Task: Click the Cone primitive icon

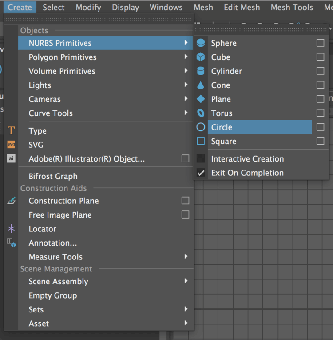Action: coord(201,85)
